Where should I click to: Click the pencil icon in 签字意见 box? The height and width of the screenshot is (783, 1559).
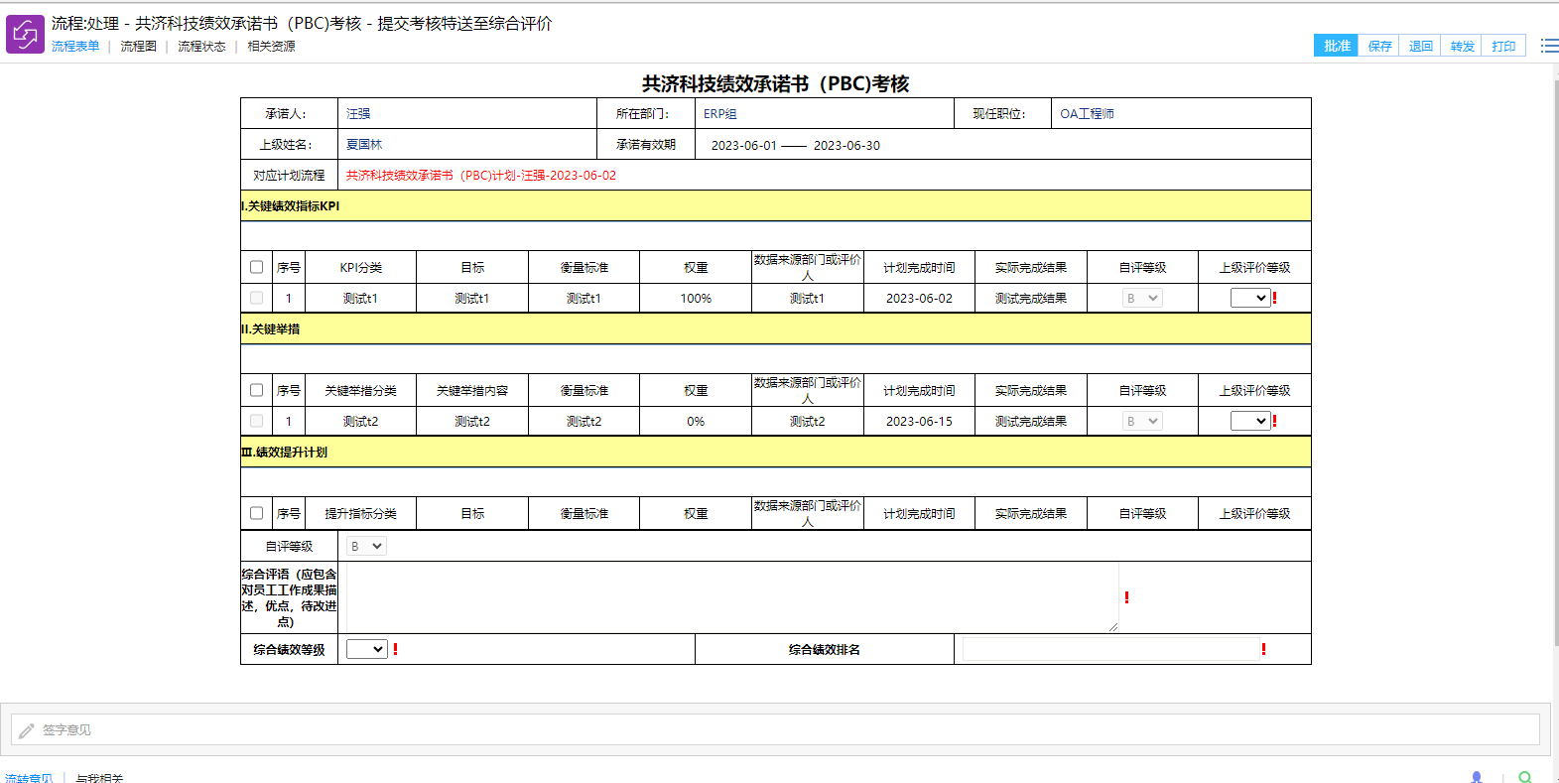27,730
